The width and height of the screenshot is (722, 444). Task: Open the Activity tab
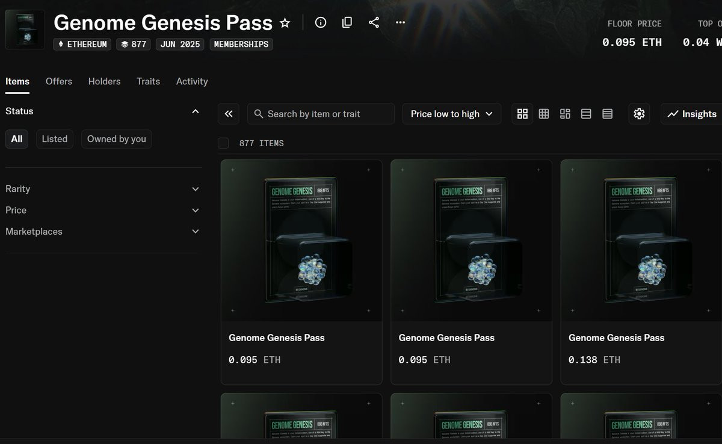click(192, 81)
